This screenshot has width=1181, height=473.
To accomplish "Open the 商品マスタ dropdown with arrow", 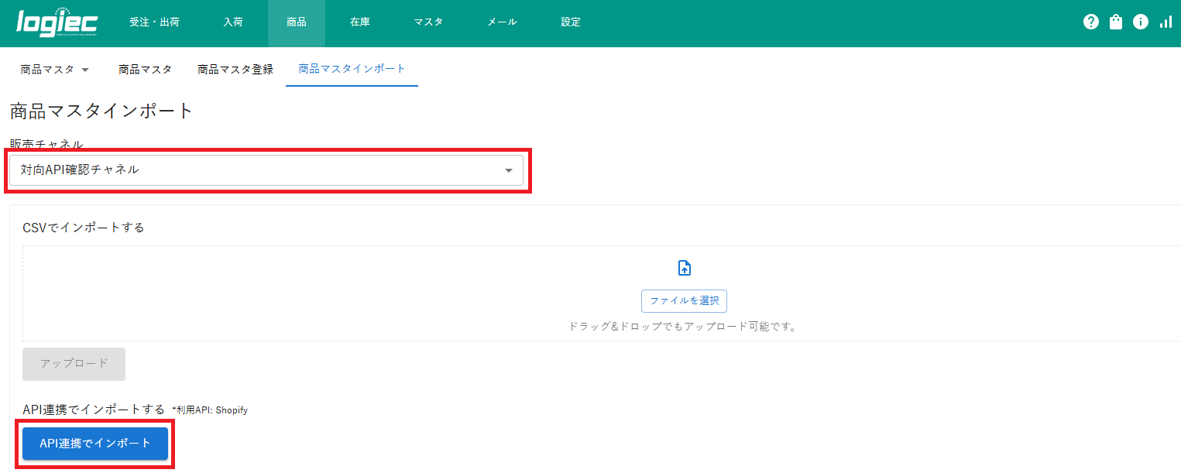I will [x=54, y=70].
